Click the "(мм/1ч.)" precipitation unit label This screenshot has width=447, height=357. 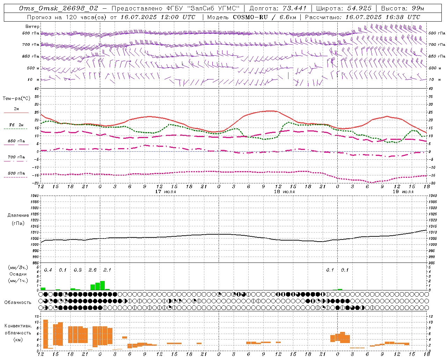pyautogui.click(x=18, y=281)
